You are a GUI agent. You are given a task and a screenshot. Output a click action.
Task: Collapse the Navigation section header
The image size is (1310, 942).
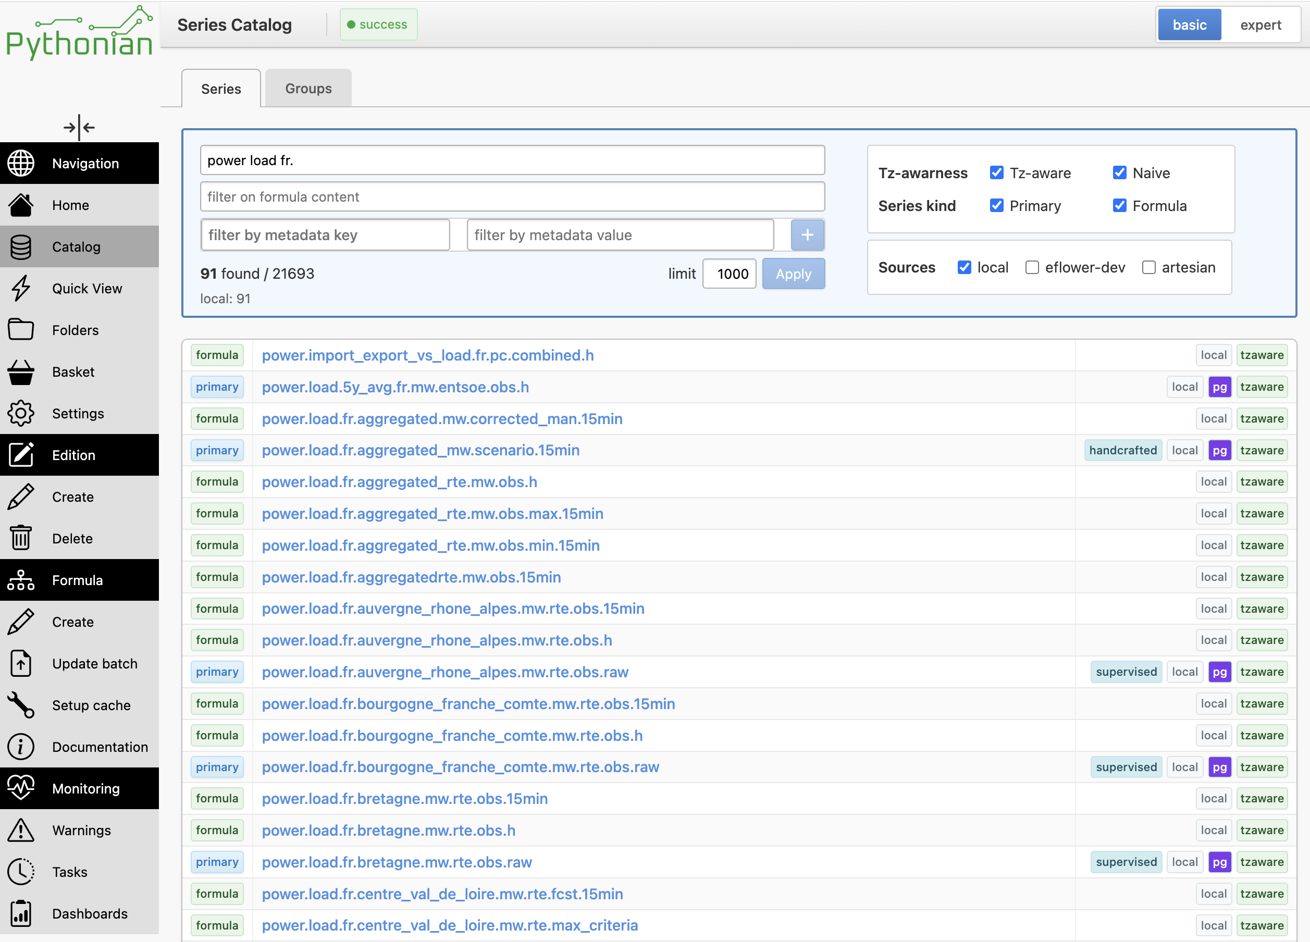80,164
